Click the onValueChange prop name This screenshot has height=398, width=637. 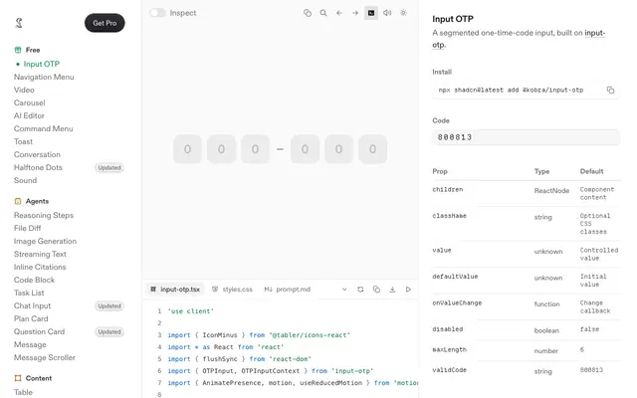click(x=457, y=302)
